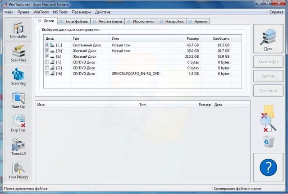The width and height of the screenshot is (288, 194).
Task: Click the recycle bin icon
Action: 268,141
